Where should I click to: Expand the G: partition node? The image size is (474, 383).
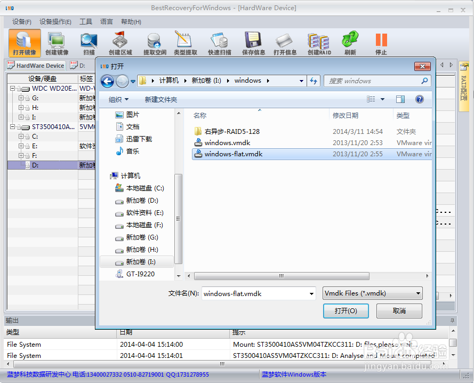click(x=21, y=98)
